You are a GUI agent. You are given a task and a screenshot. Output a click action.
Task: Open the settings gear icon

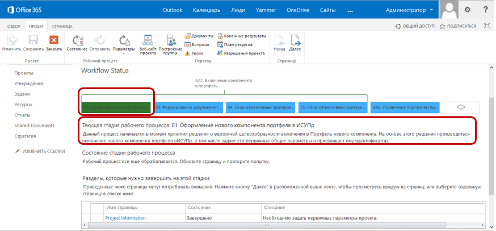(467, 10)
